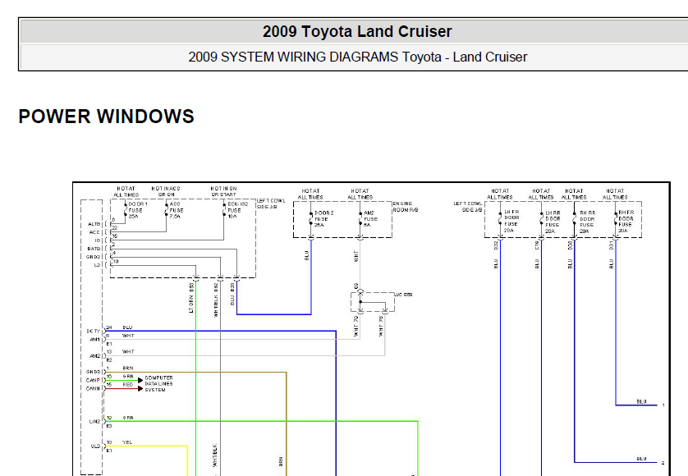
Task: Click the "LT GRN D53" wire label
Action: point(191,299)
